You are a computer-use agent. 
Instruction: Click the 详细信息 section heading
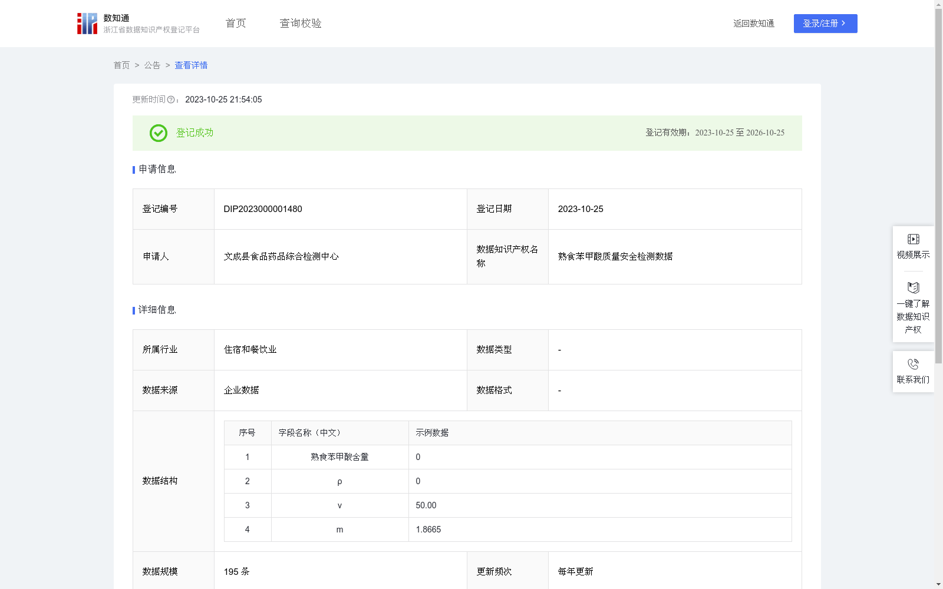pos(157,310)
